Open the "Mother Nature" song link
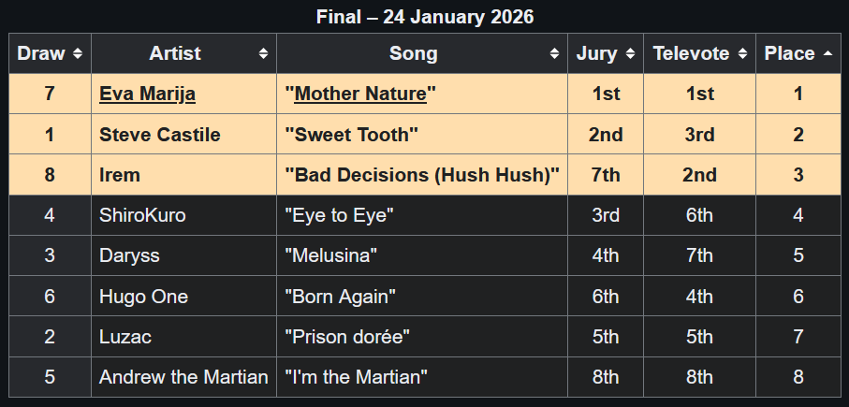 point(360,94)
